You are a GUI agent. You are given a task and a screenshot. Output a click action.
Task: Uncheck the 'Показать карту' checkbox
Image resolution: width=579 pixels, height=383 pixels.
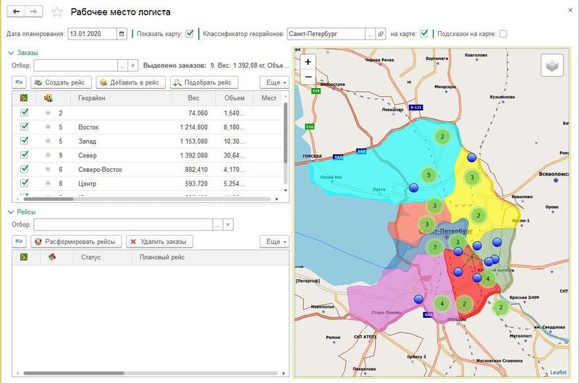coord(190,33)
